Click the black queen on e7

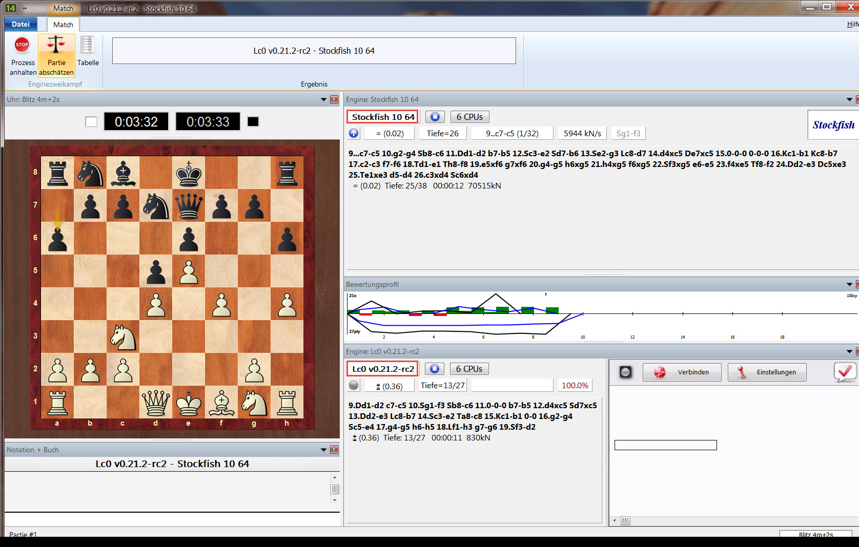(x=189, y=205)
